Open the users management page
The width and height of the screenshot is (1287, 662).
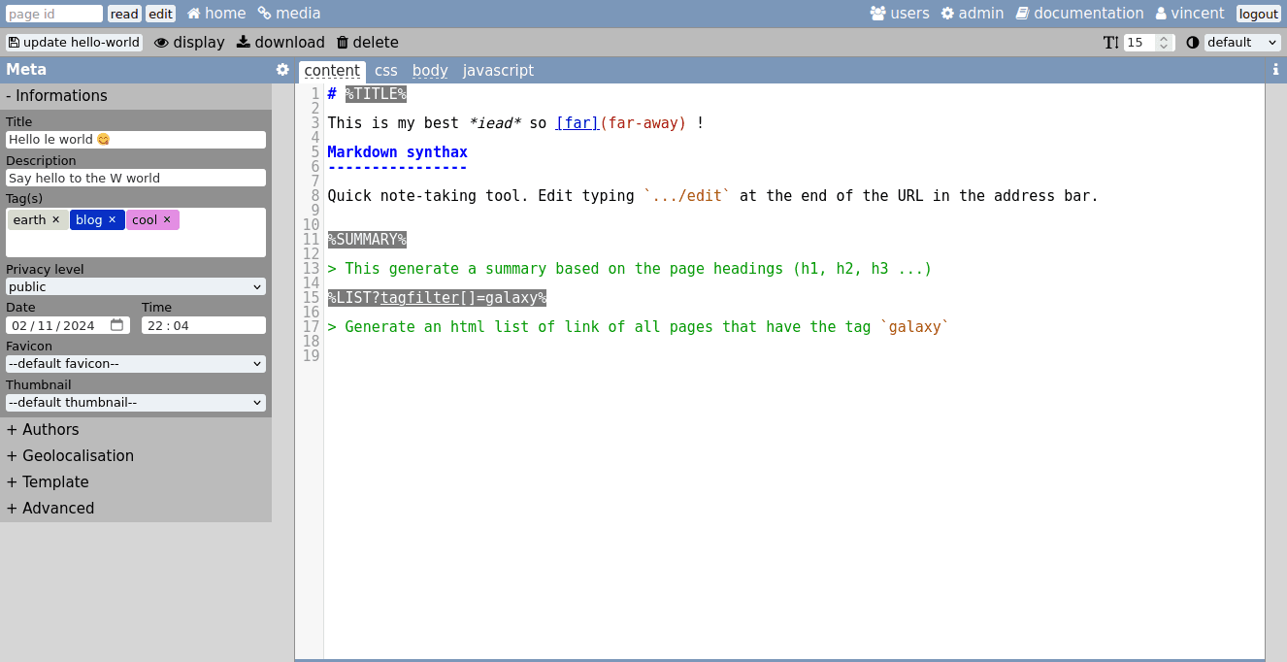pos(900,14)
